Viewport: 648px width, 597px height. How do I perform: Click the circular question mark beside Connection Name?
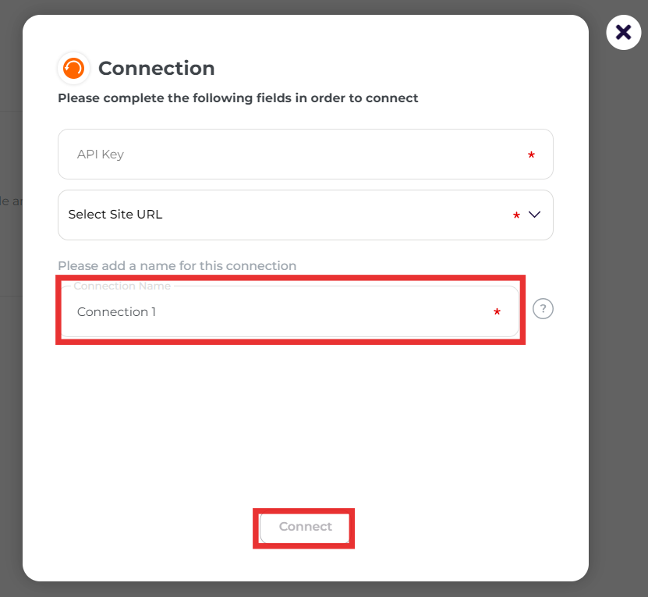click(543, 309)
